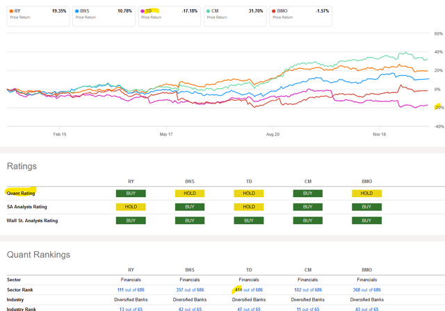Viewport: 445px width, 311px height.
Task: Click the SA Analysts Rating row label
Action: 28,206
